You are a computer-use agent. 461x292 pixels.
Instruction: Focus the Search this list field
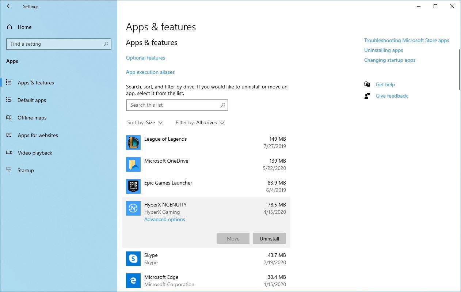[x=177, y=105]
